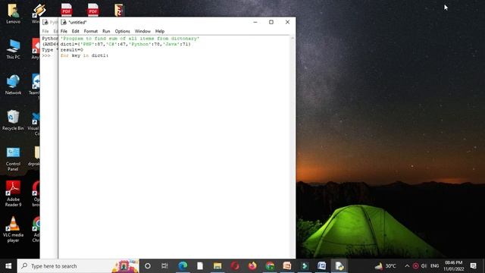Image resolution: width=485 pixels, height=273 pixels.
Task: Select the AnyDesk shortcut desktop icon
Action: pos(36,49)
